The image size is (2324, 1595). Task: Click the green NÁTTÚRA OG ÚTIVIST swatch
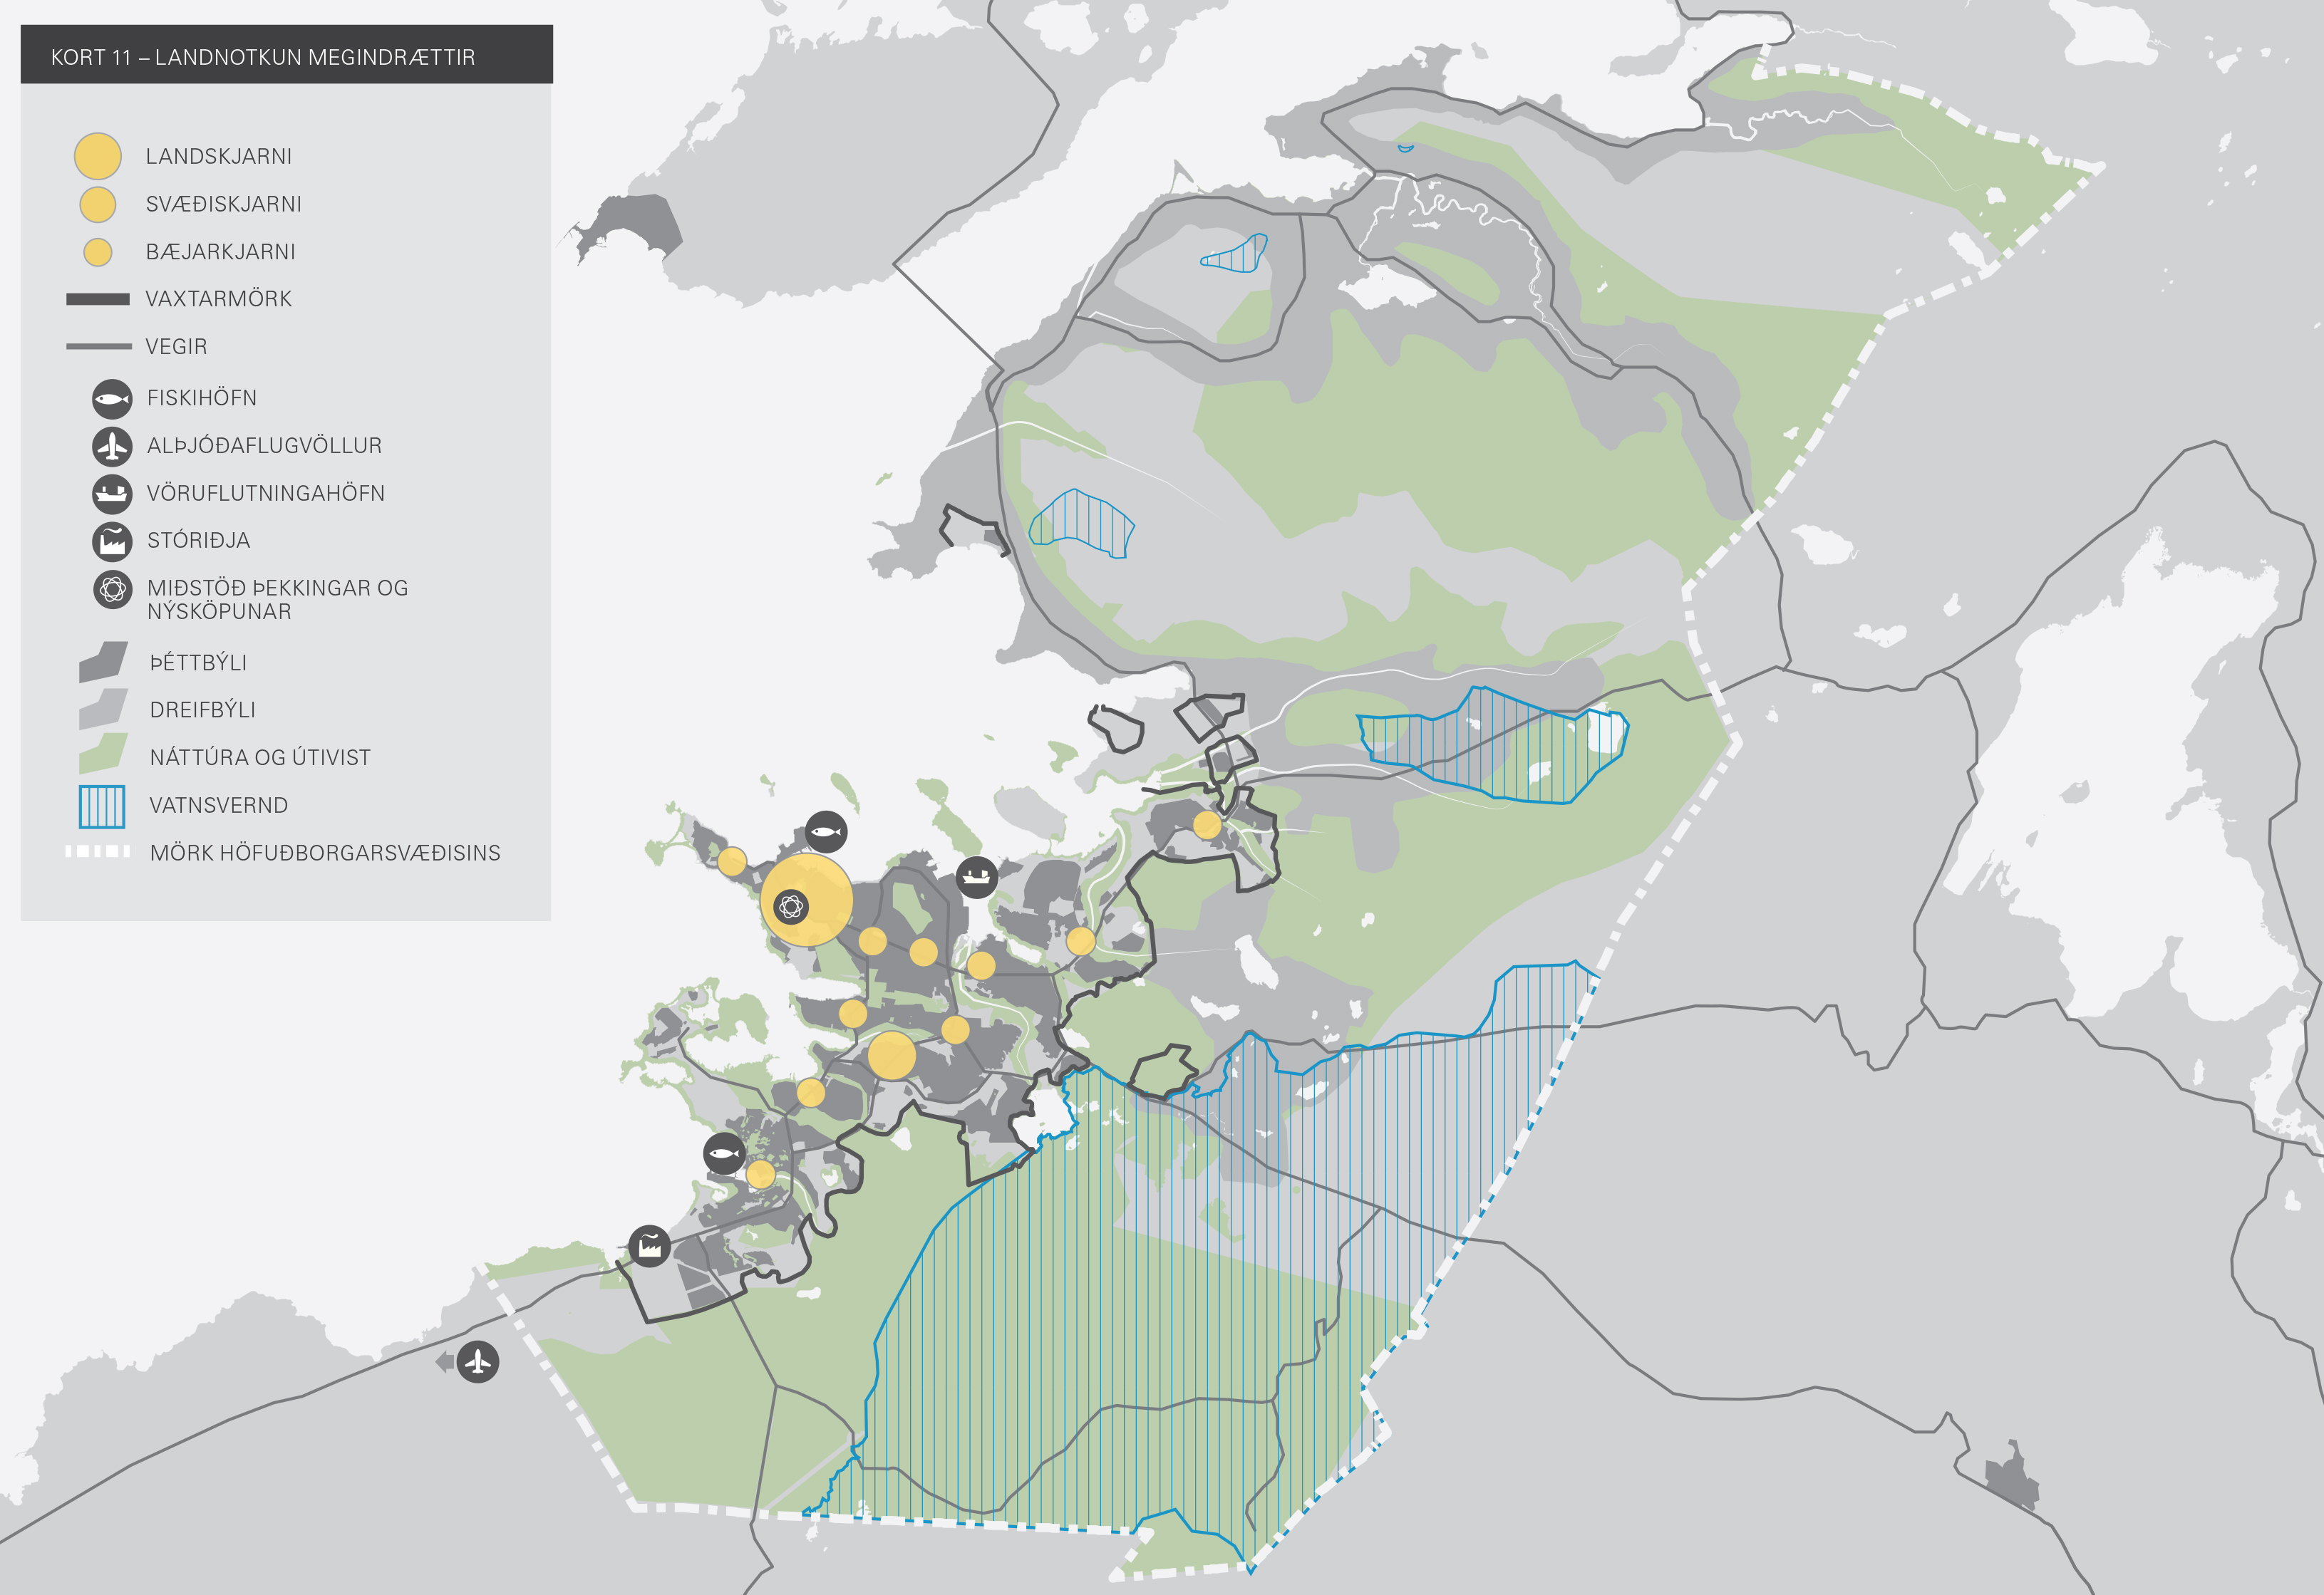pos(103,754)
